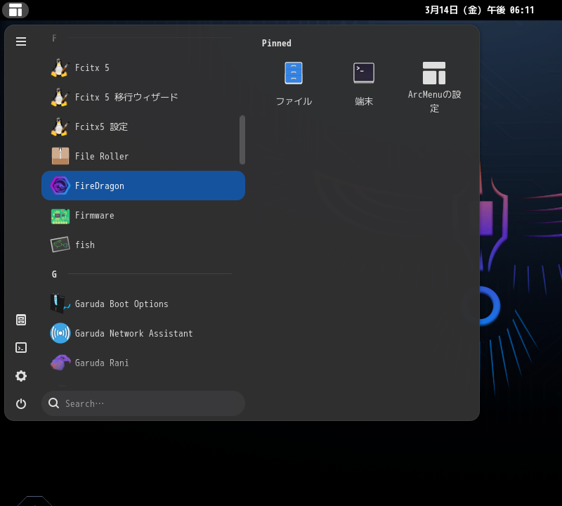Click the Search input field
Image resolution: width=562 pixels, height=506 pixels.
151,403
